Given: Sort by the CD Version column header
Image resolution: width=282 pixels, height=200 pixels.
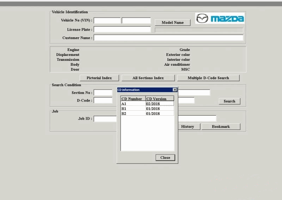Looking at the screenshot, I should pos(160,99).
